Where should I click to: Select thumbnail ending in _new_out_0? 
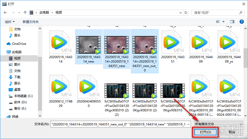pos(145,51)
